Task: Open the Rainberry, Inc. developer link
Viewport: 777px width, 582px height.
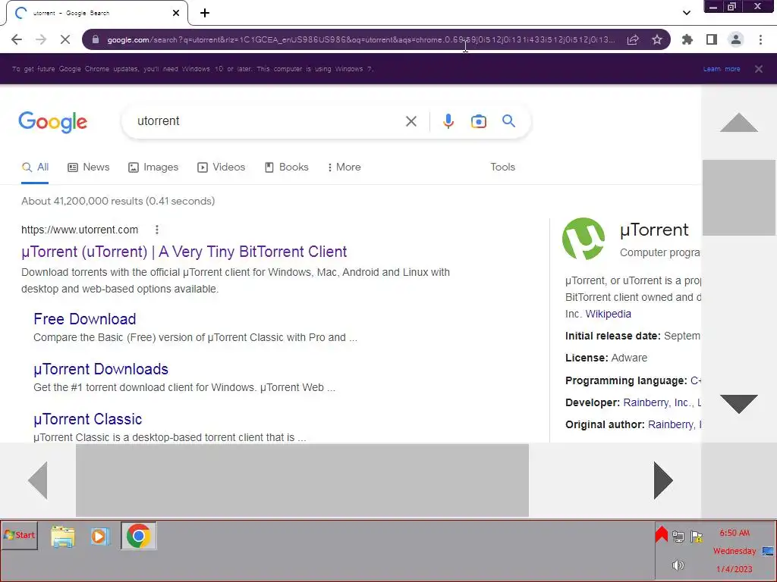Action: coord(658,402)
